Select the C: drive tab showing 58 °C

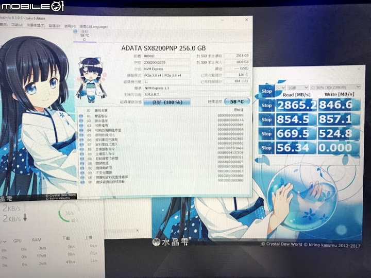coord(85,36)
